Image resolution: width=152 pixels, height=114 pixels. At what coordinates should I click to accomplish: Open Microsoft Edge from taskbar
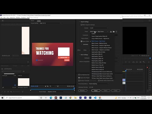[x=51, y=98]
